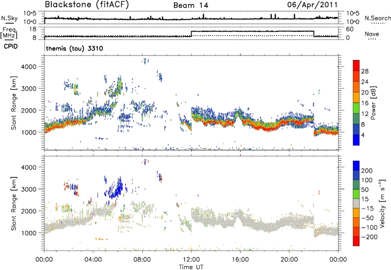Click the red bottom segment of Velocity colorbar
This screenshot has width=391, height=270.
[356, 241]
